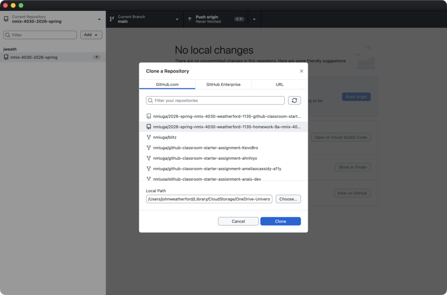Click the magnifying glass in the sidebar Filter field
The height and width of the screenshot is (295, 447).
(8, 34)
